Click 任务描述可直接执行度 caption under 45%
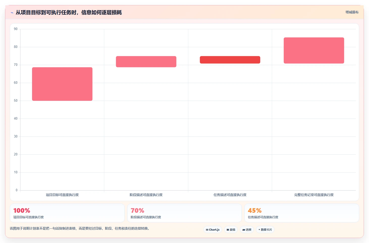The image size is (369, 243). click(263, 217)
